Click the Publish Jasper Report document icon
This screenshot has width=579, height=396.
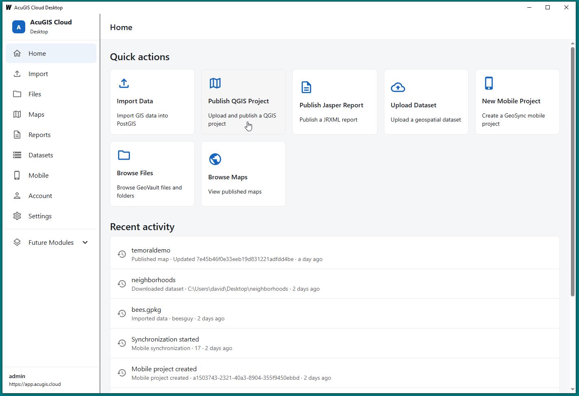coord(306,87)
